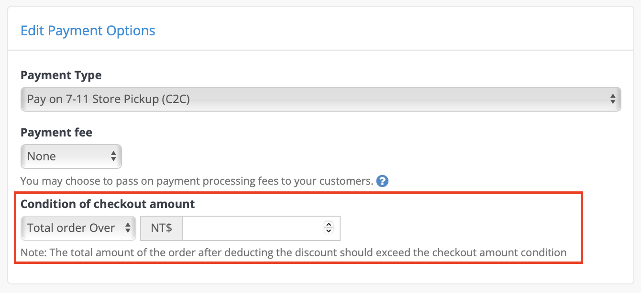Open the Payment fee None dropdown
Viewport: 641px width, 293px height.
(71, 157)
